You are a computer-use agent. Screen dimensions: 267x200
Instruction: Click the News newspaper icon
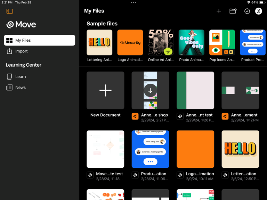click(9, 87)
